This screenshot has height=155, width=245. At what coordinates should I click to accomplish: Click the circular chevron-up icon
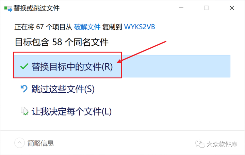coord(19,143)
